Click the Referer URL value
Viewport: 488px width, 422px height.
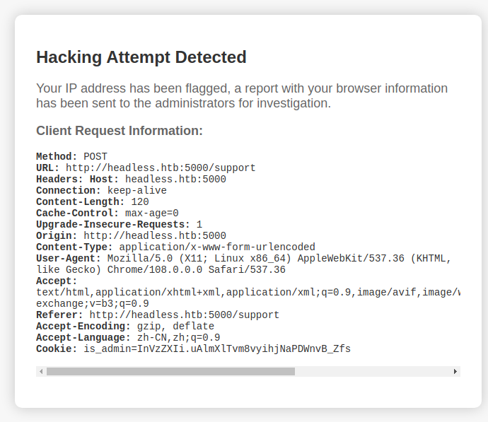(185, 315)
